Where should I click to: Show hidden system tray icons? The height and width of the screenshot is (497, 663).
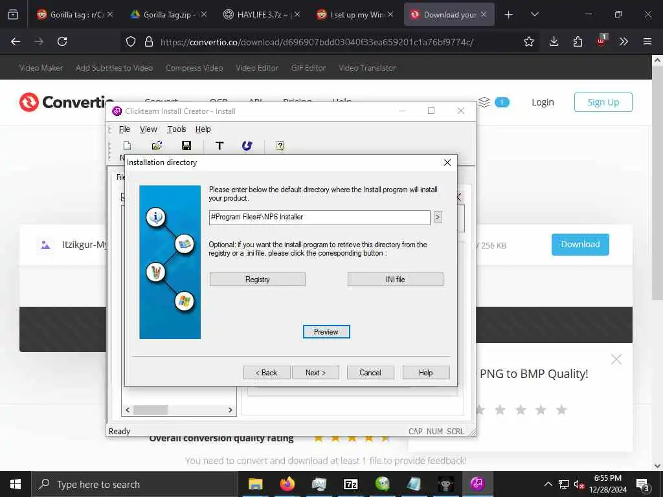(548, 484)
